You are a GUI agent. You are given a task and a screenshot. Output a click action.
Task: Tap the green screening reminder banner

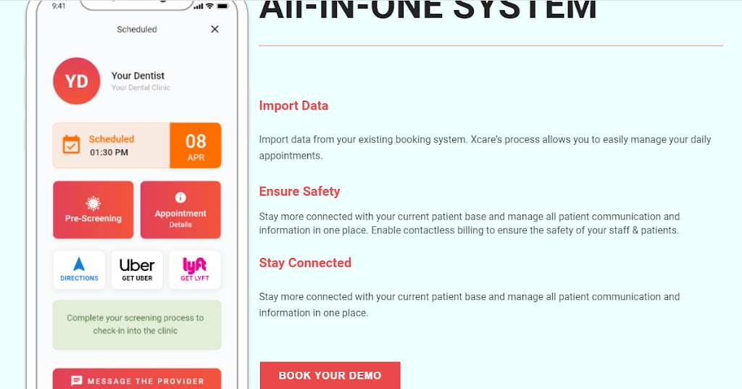click(x=137, y=325)
